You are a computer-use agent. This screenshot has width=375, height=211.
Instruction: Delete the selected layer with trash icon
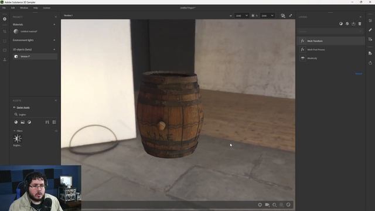pyautogui.click(x=360, y=23)
